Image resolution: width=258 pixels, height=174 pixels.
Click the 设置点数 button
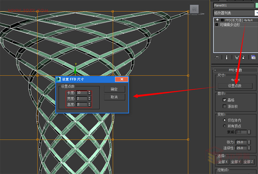(235, 86)
